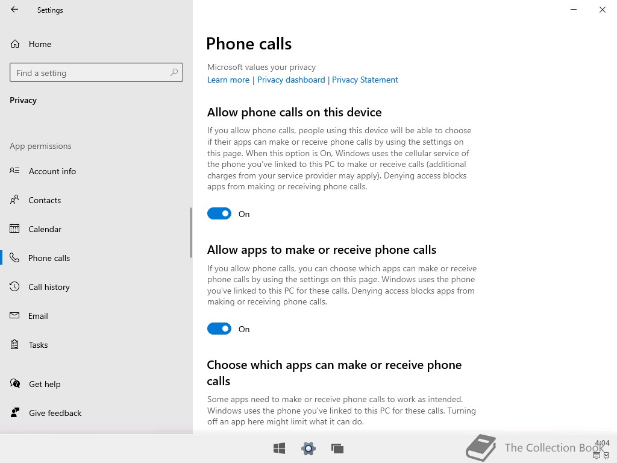Click the Get help link
Image resolution: width=617 pixels, height=463 pixels.
(x=45, y=384)
